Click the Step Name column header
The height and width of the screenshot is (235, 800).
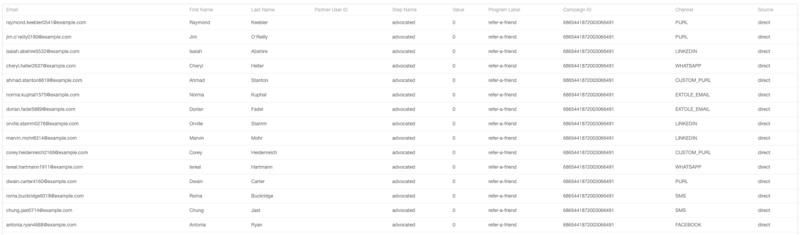pos(404,10)
